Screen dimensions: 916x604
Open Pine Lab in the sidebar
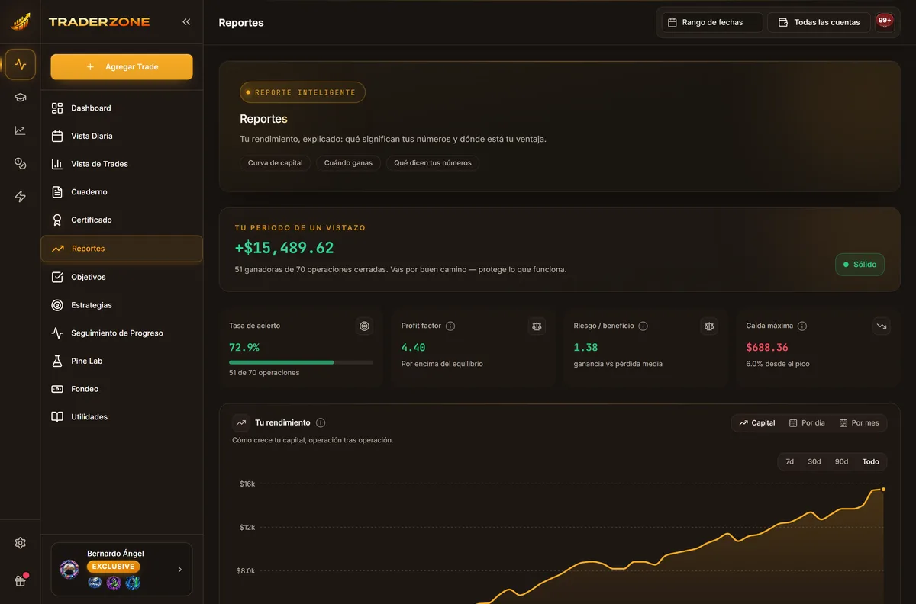click(122, 361)
